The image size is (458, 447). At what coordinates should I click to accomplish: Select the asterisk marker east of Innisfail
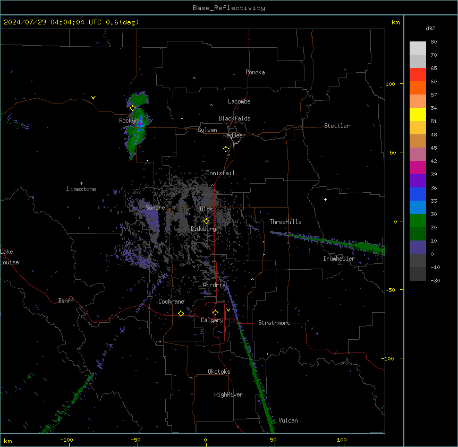point(267,161)
